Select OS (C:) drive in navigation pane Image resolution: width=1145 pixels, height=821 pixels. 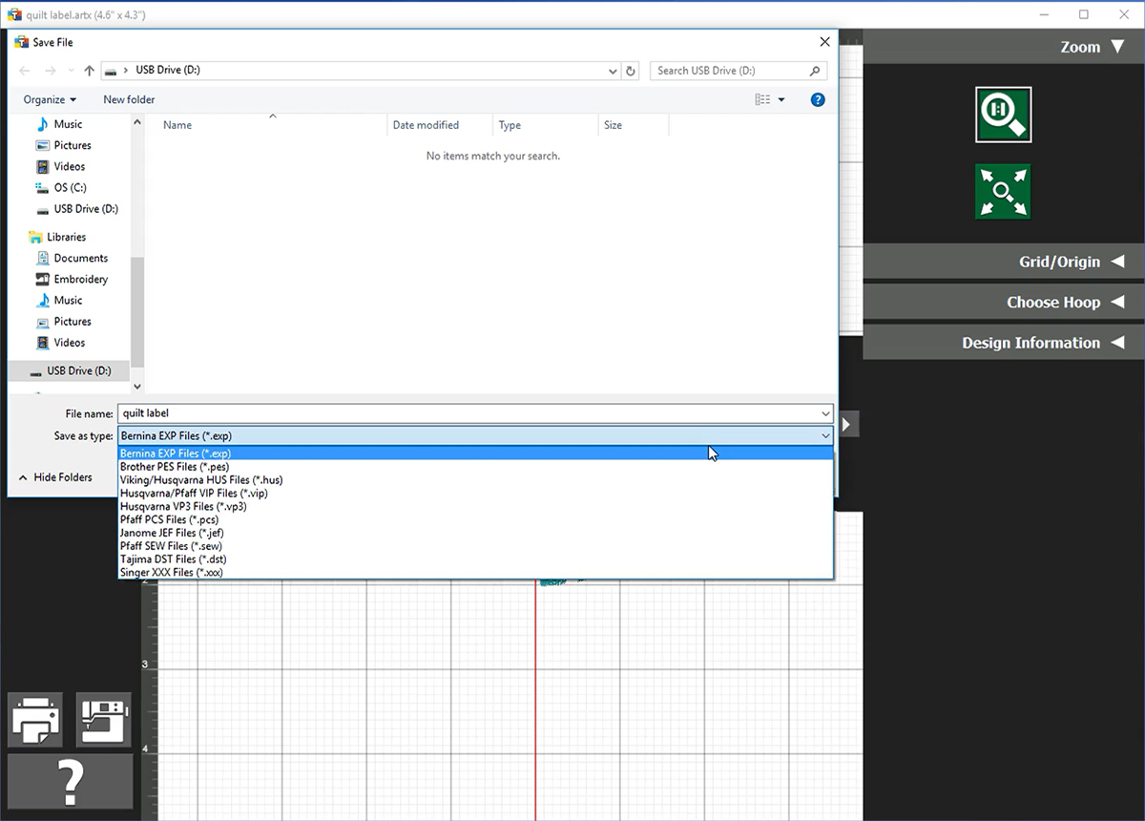70,188
